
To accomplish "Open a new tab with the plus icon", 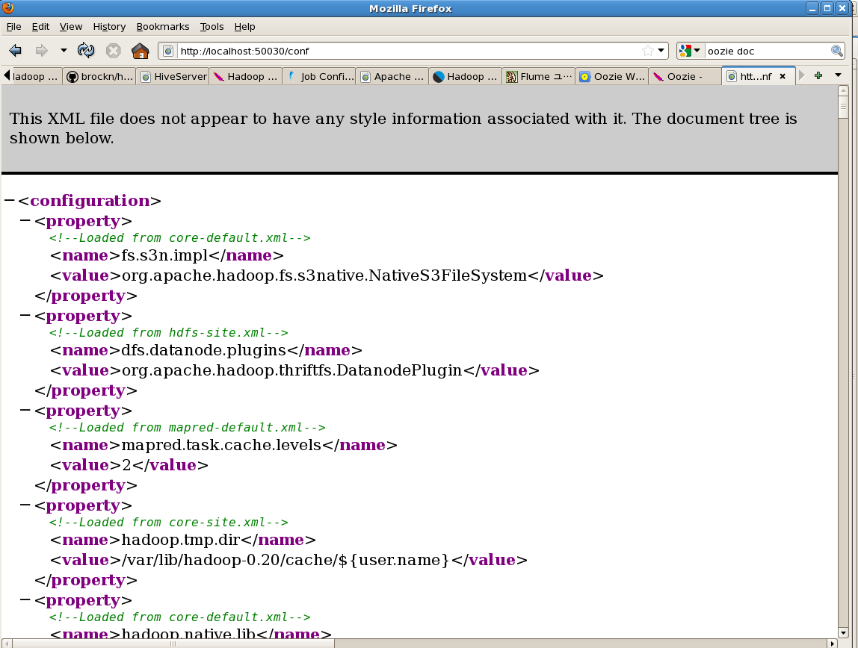I will coord(818,75).
